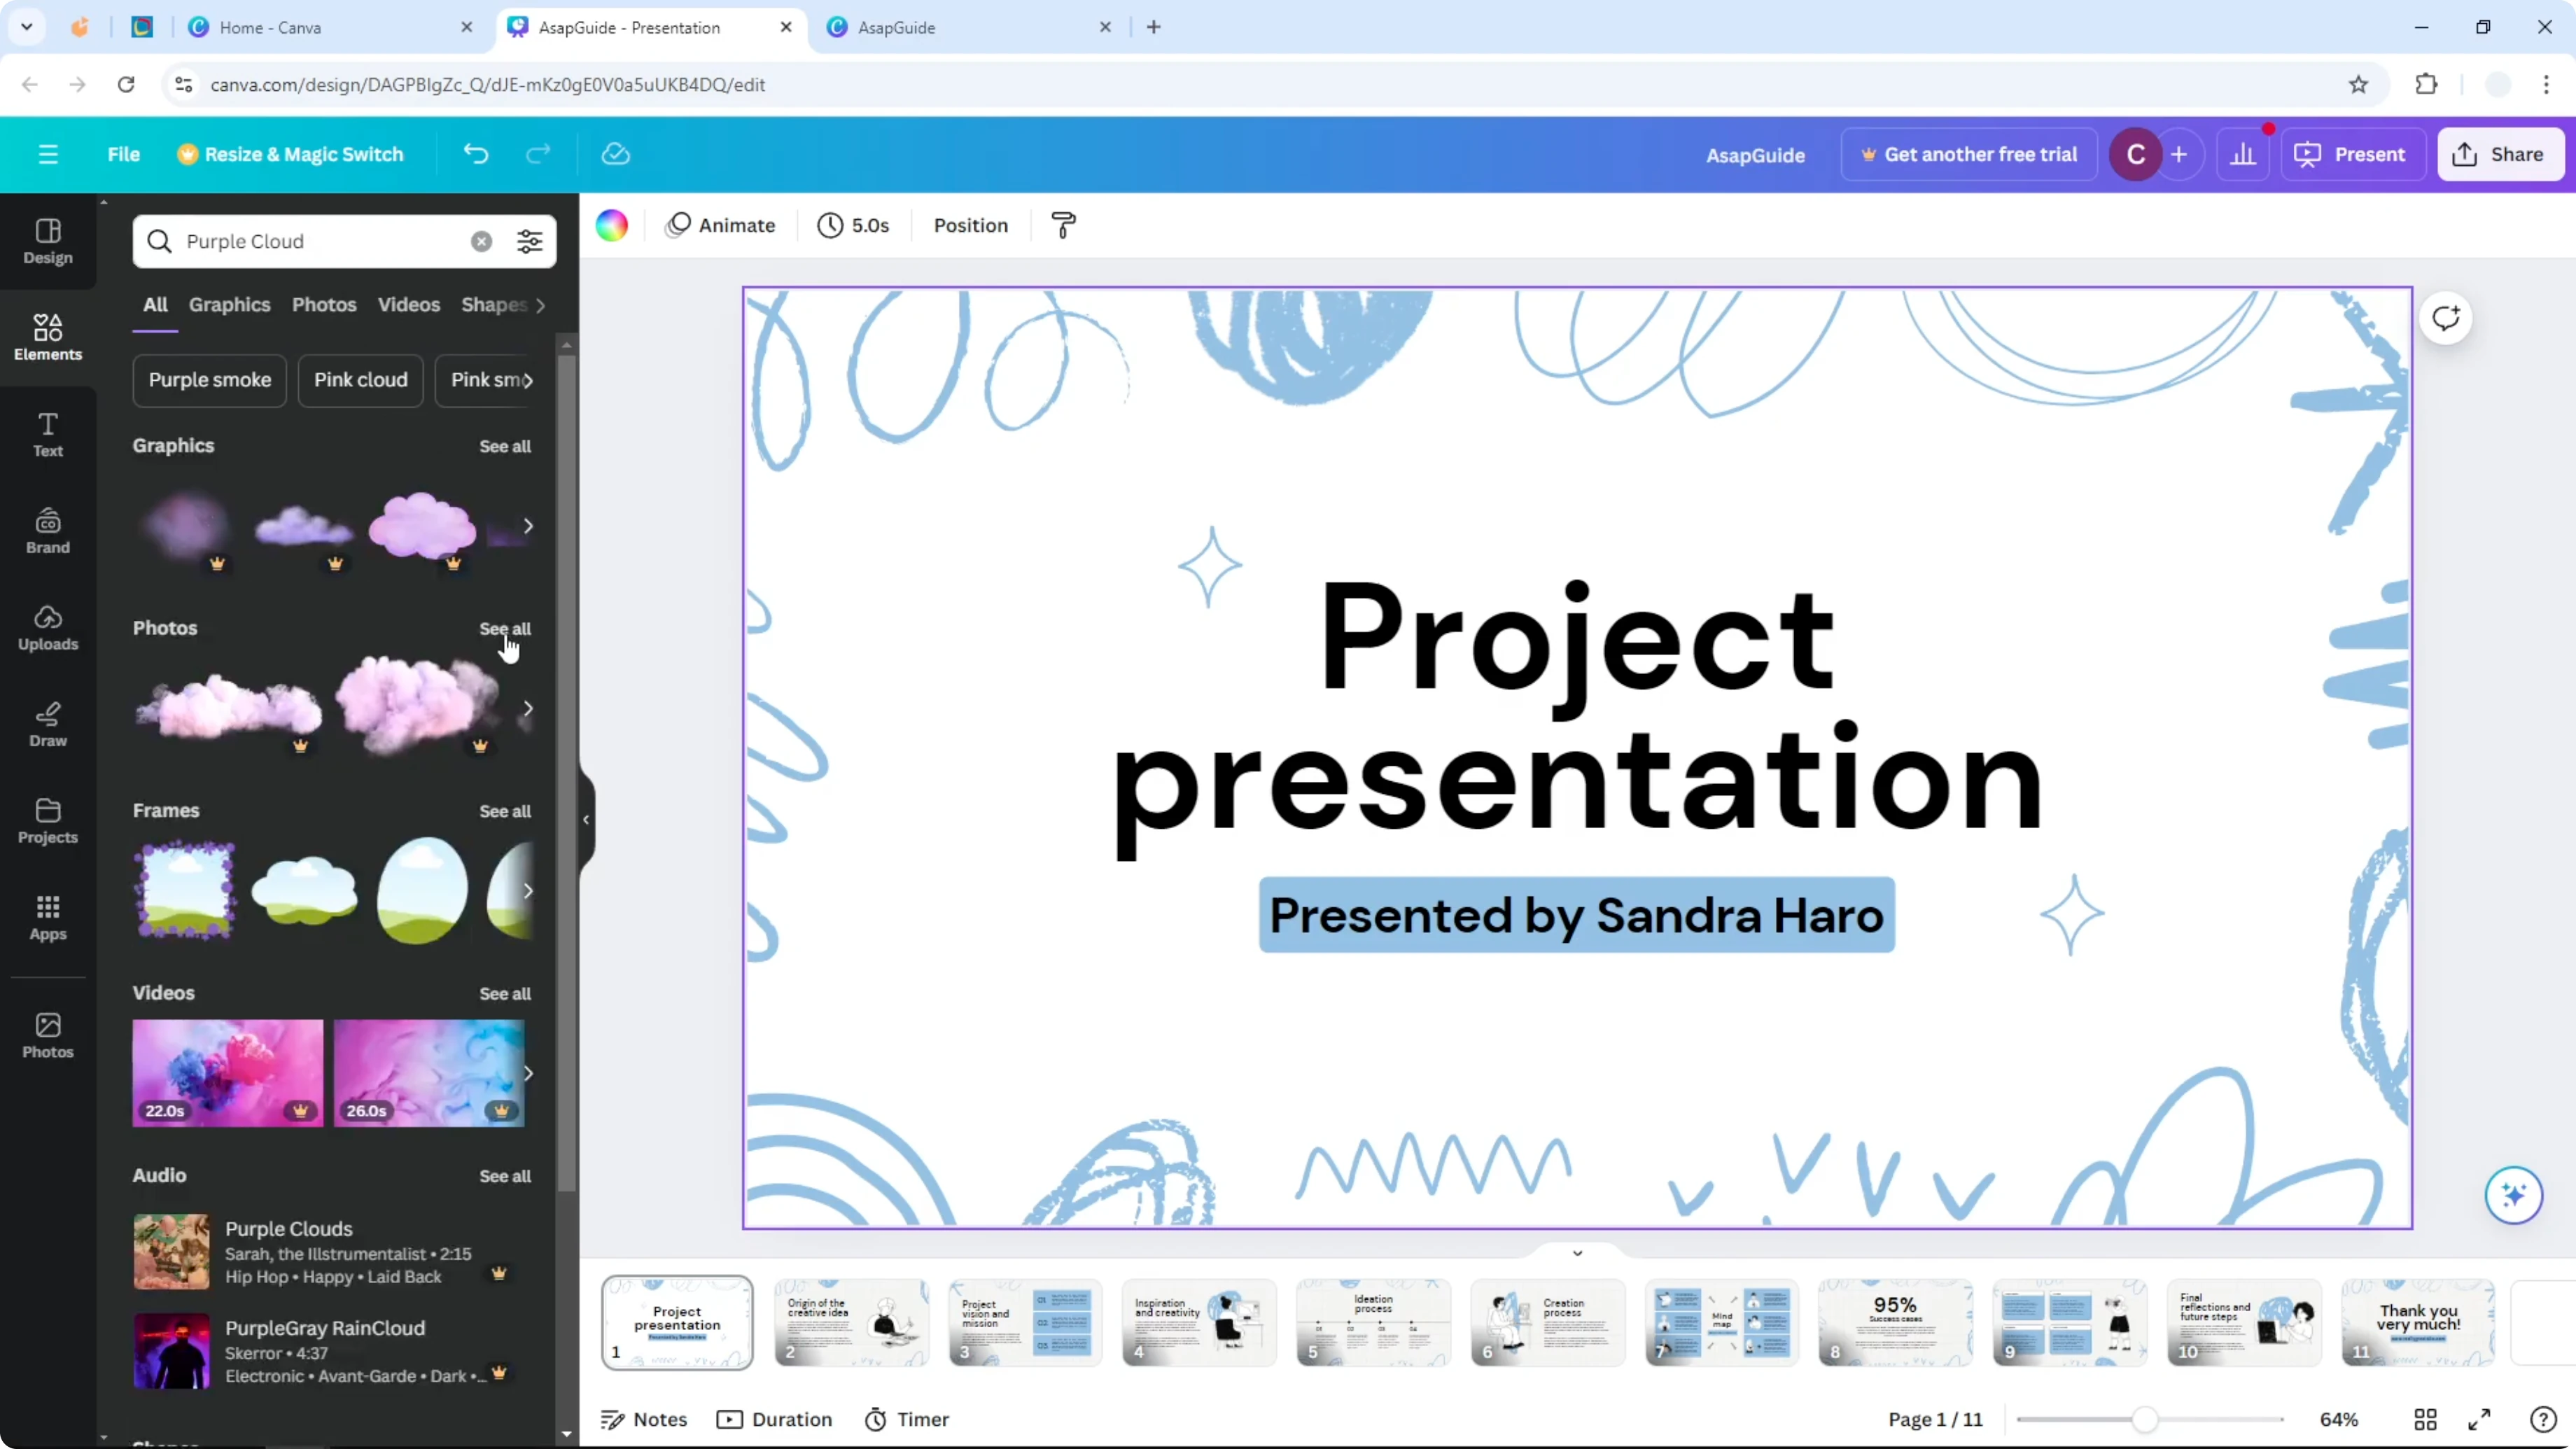See all Audio results
The width and height of the screenshot is (2576, 1449).
504,1176
